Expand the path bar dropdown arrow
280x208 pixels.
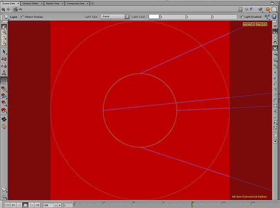pos(240,9)
